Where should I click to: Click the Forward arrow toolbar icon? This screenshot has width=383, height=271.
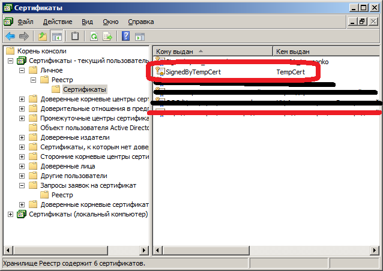click(x=24, y=37)
